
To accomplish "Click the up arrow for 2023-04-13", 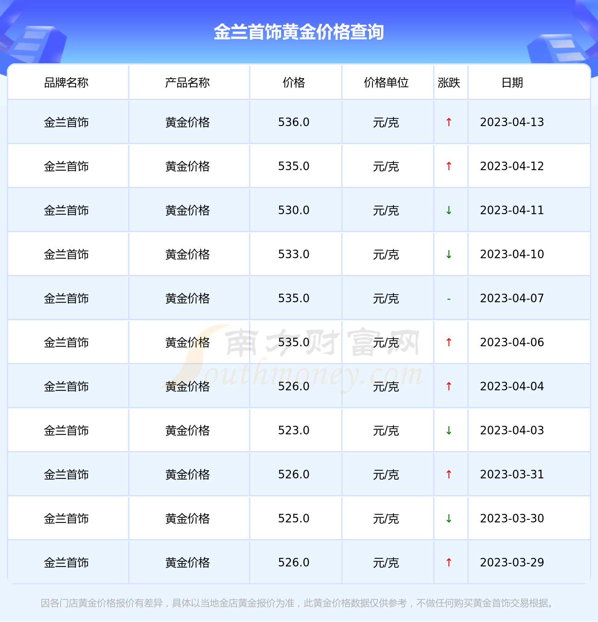I will coord(449,122).
